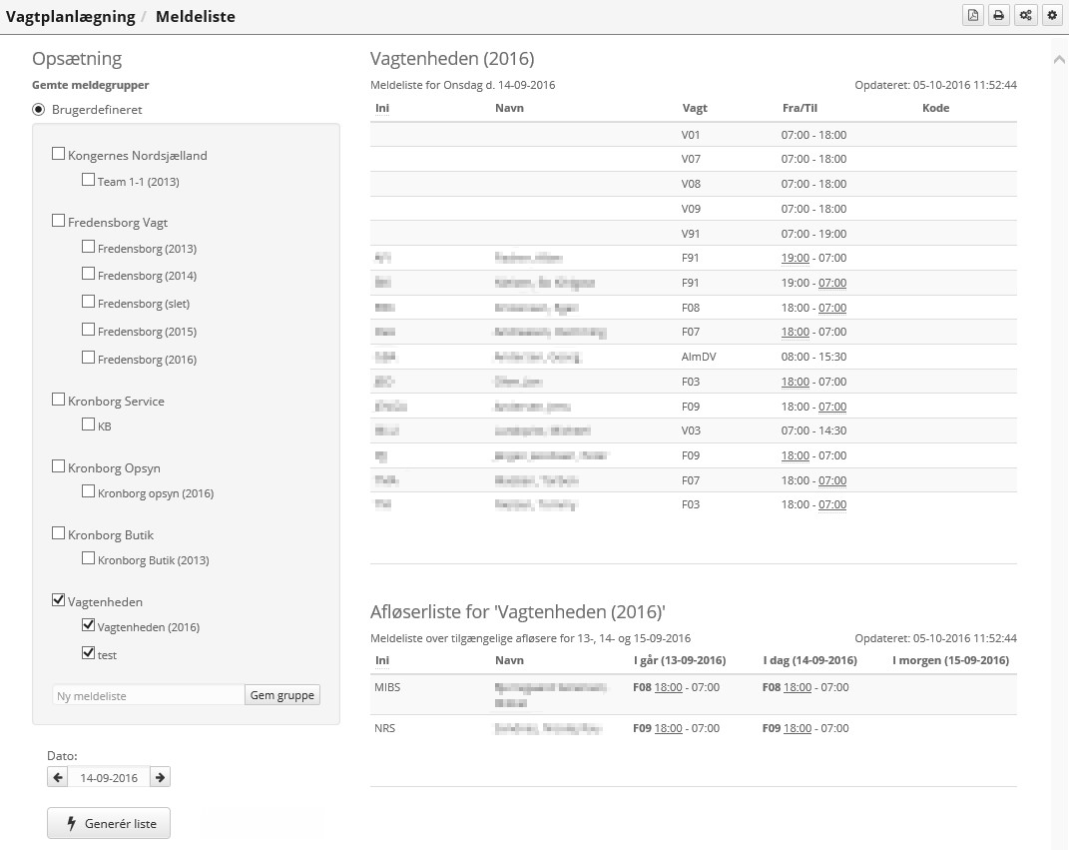
Task: Check the Team 1-1 (2013) checkbox
Action: point(89,181)
